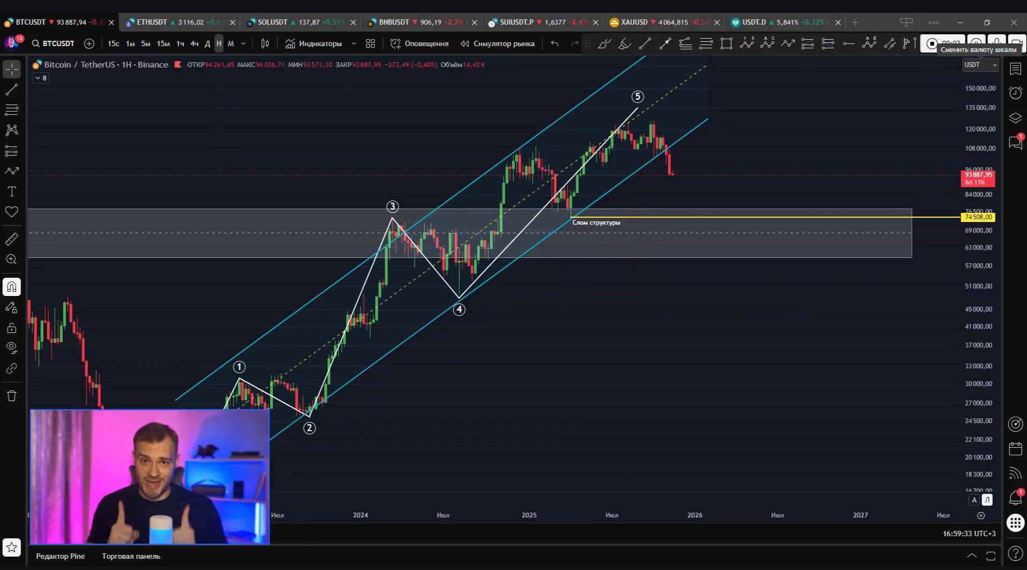Click the zoom in magnifier tool
The height and width of the screenshot is (570, 1027).
[x=12, y=260]
